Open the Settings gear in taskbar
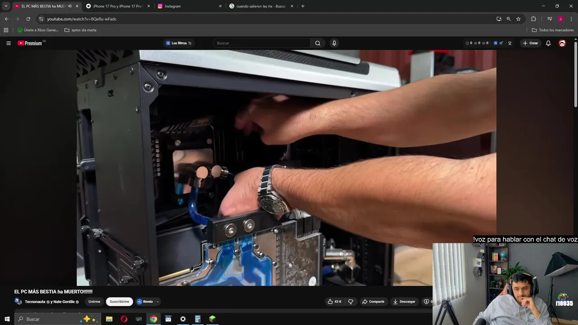This screenshot has height=325, width=578. point(183,319)
